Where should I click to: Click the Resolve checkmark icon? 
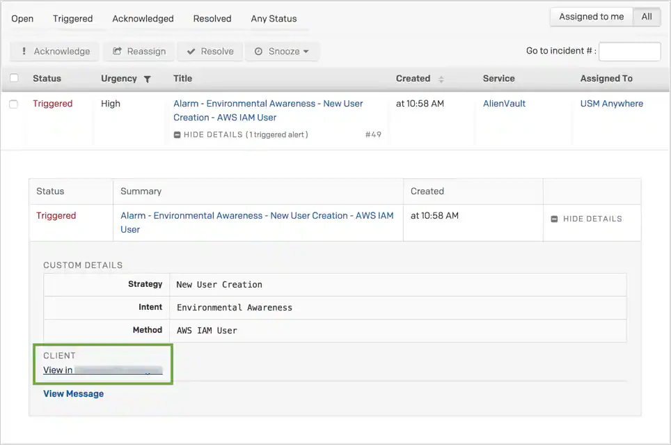click(191, 52)
